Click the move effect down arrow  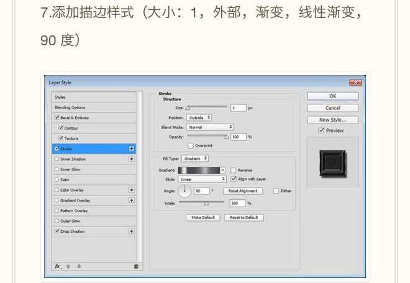79,266
